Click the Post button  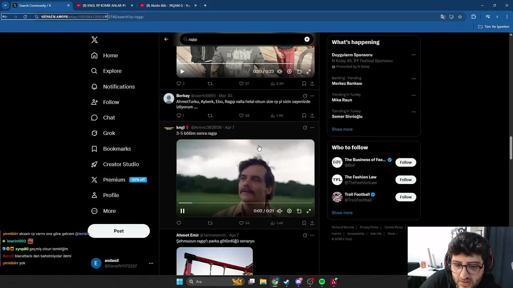pos(119,231)
